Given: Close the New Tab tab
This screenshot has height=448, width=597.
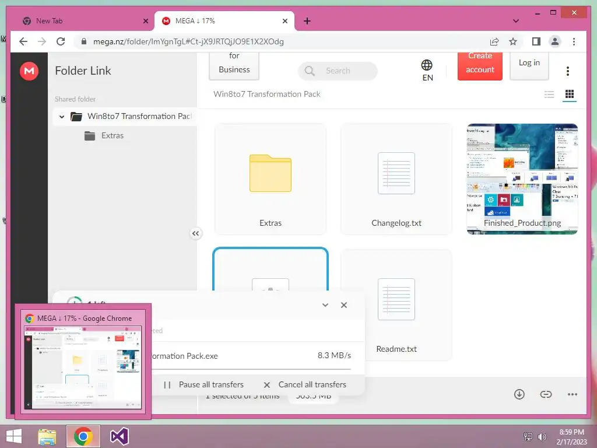Looking at the screenshot, I should [145, 21].
